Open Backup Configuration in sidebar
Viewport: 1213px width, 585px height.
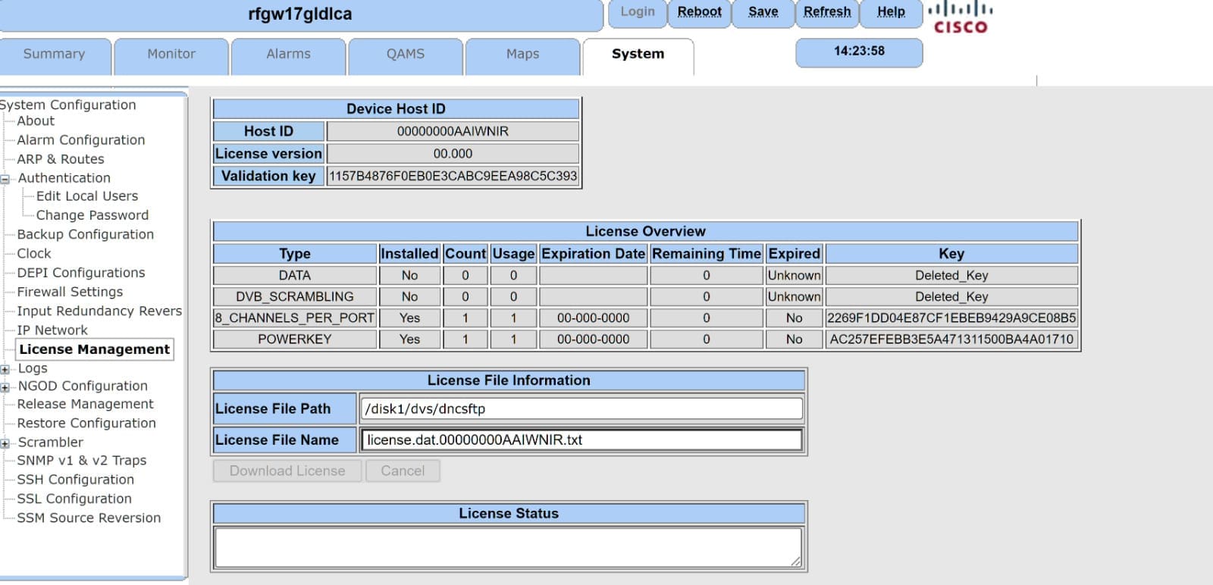(85, 235)
